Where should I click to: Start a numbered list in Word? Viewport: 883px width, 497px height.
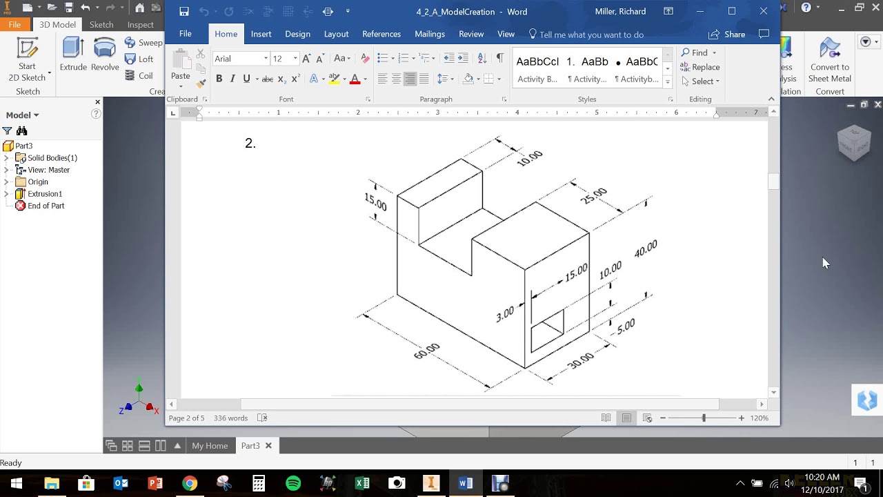[404, 59]
